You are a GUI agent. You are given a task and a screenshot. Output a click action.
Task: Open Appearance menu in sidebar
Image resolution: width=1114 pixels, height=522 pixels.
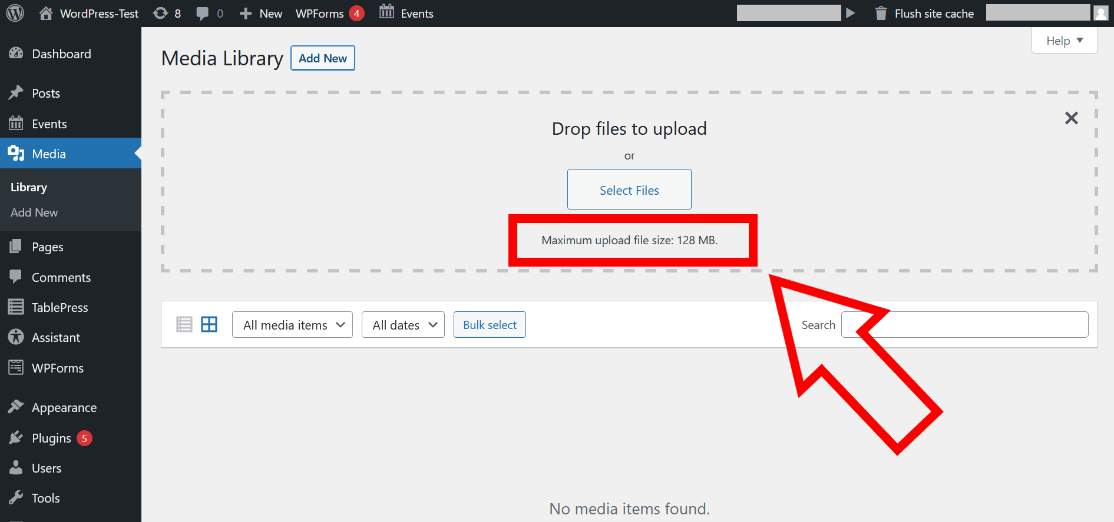click(64, 408)
